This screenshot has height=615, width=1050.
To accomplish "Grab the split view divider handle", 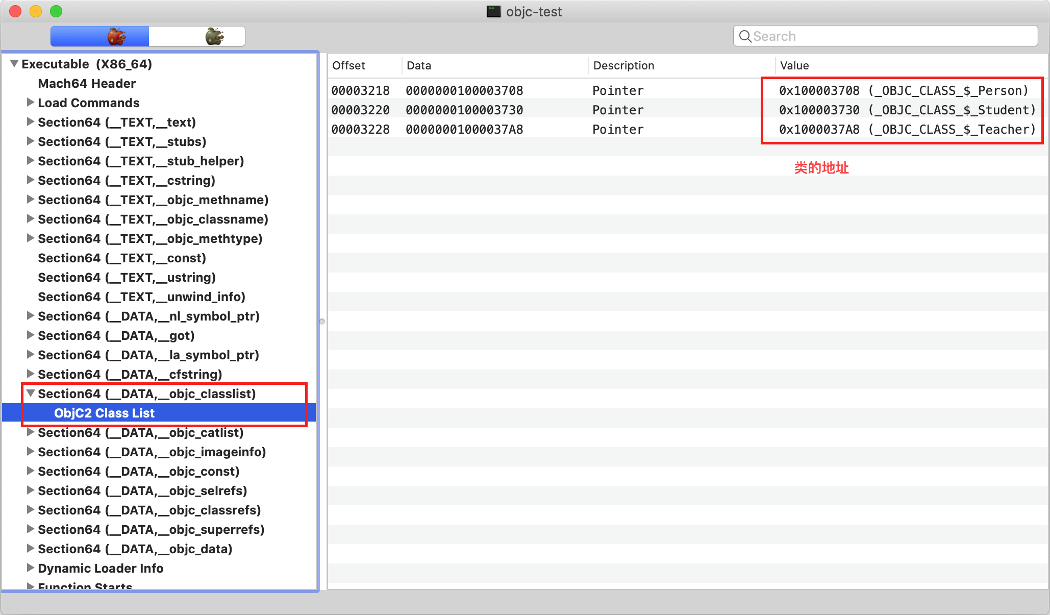I will (x=322, y=322).
